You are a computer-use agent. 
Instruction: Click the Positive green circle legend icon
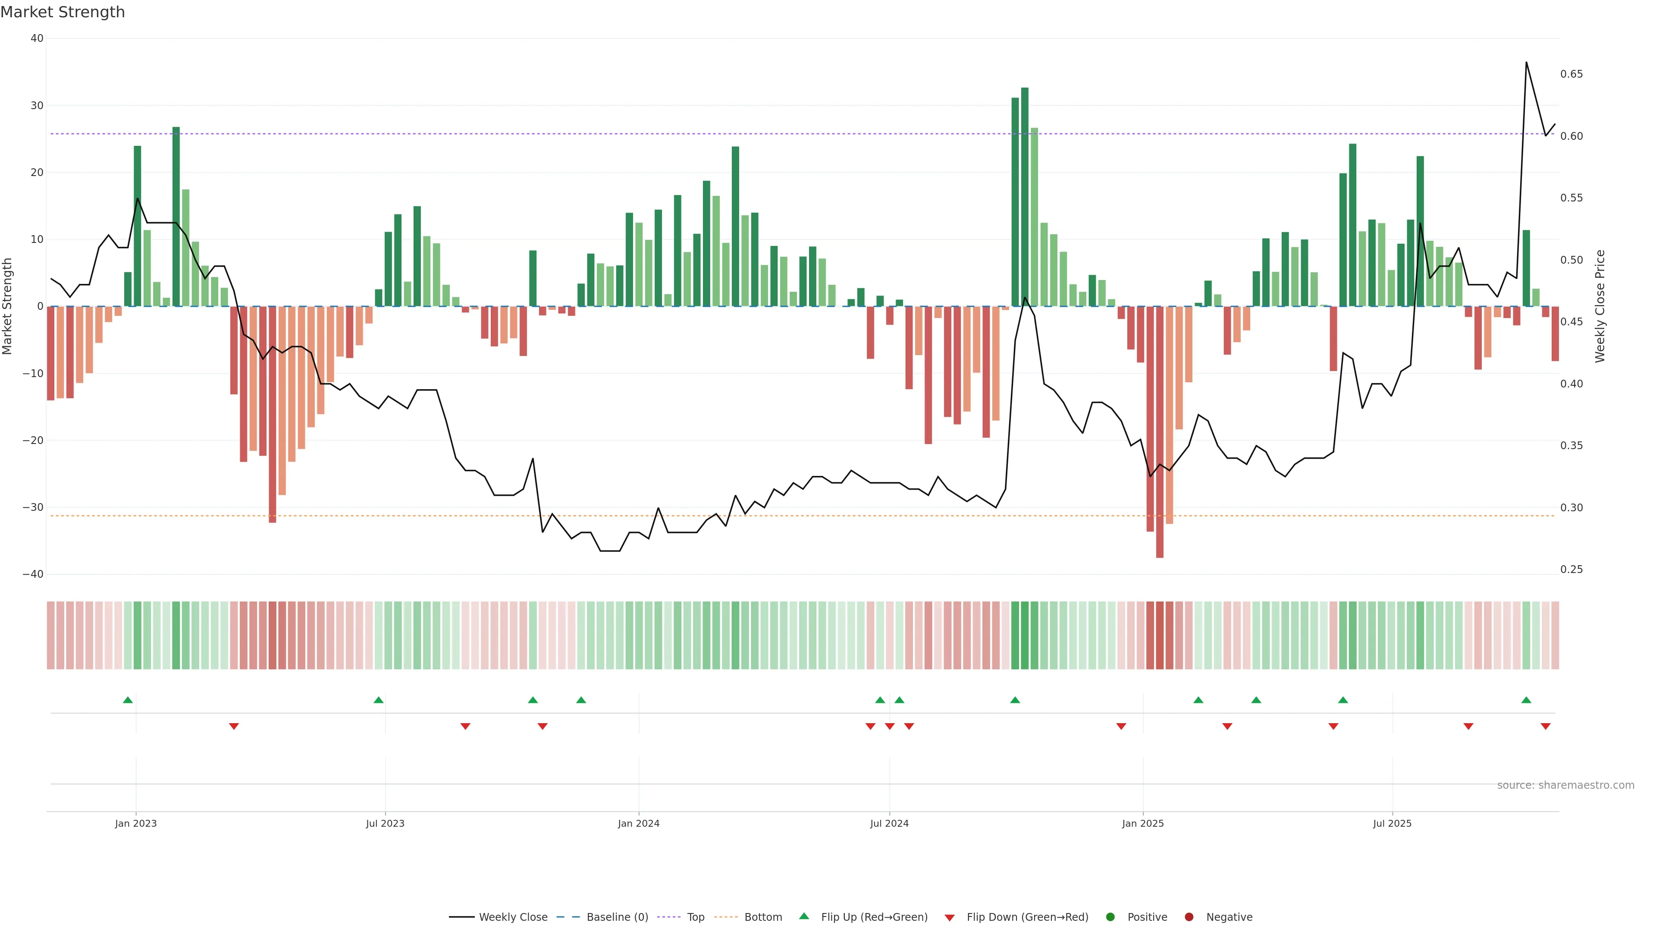point(1110,917)
